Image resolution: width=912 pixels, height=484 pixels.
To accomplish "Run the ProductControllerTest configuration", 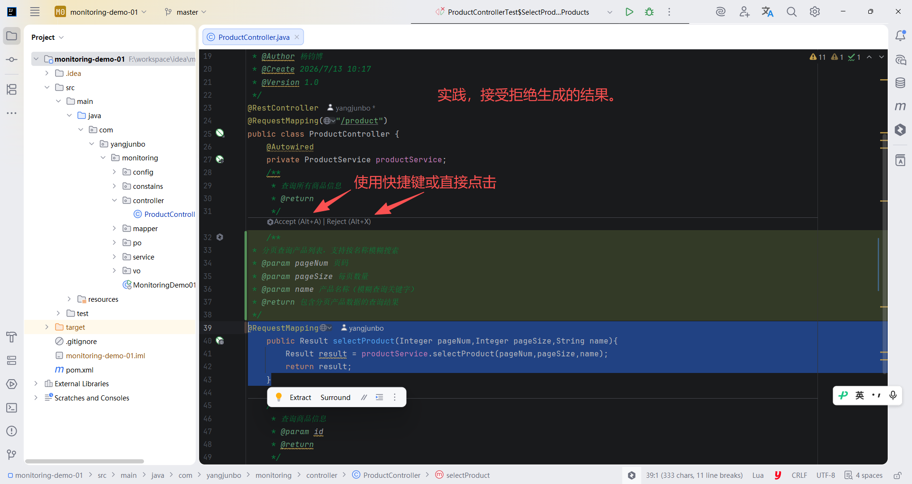I will 629,12.
